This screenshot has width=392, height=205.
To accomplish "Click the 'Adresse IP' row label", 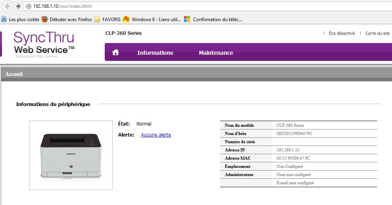I will [x=235, y=150].
